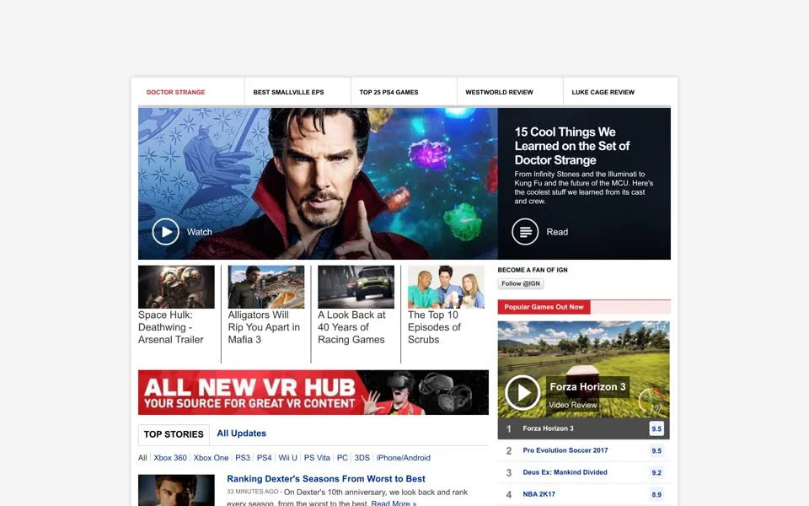The height and width of the screenshot is (506, 809).
Task: Open the racing games retrospective thumbnail
Action: pyautogui.click(x=356, y=287)
